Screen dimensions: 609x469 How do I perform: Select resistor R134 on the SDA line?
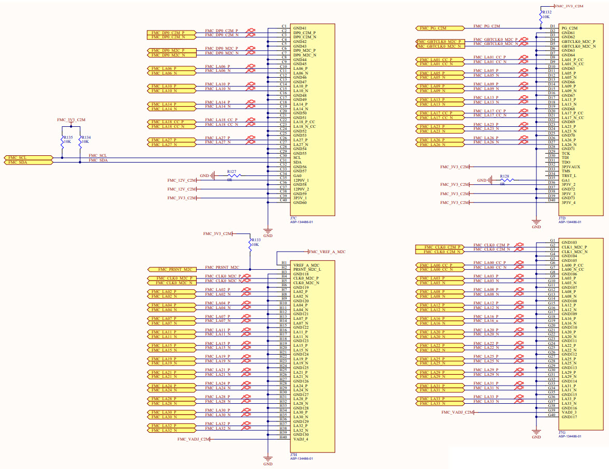pyautogui.click(x=79, y=141)
